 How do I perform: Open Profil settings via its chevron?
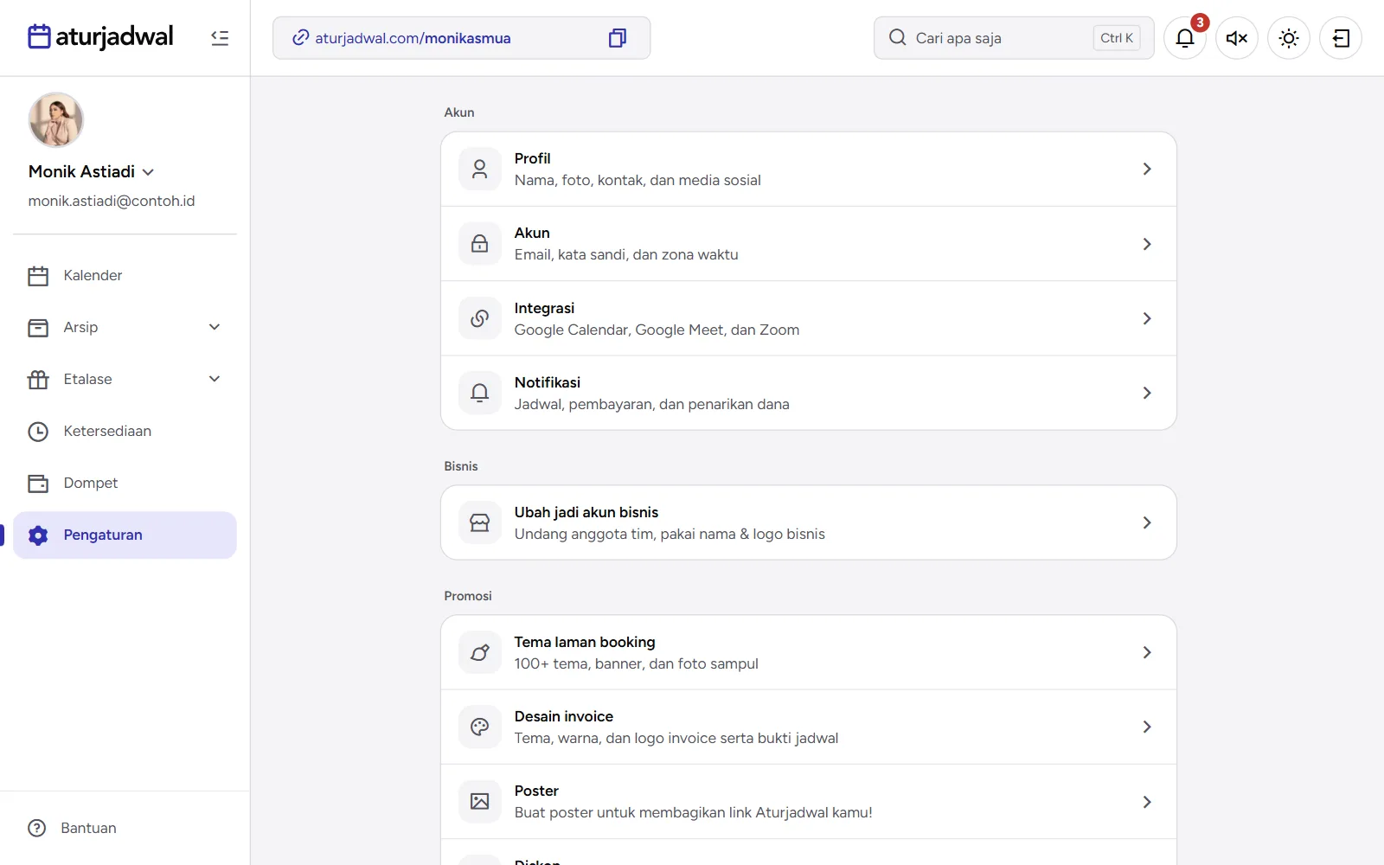pyautogui.click(x=1147, y=169)
